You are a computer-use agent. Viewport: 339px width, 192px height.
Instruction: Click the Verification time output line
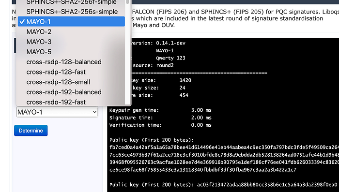pyautogui.click(x=160, y=125)
